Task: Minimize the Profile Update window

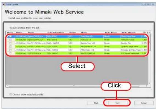Action: point(144,4)
